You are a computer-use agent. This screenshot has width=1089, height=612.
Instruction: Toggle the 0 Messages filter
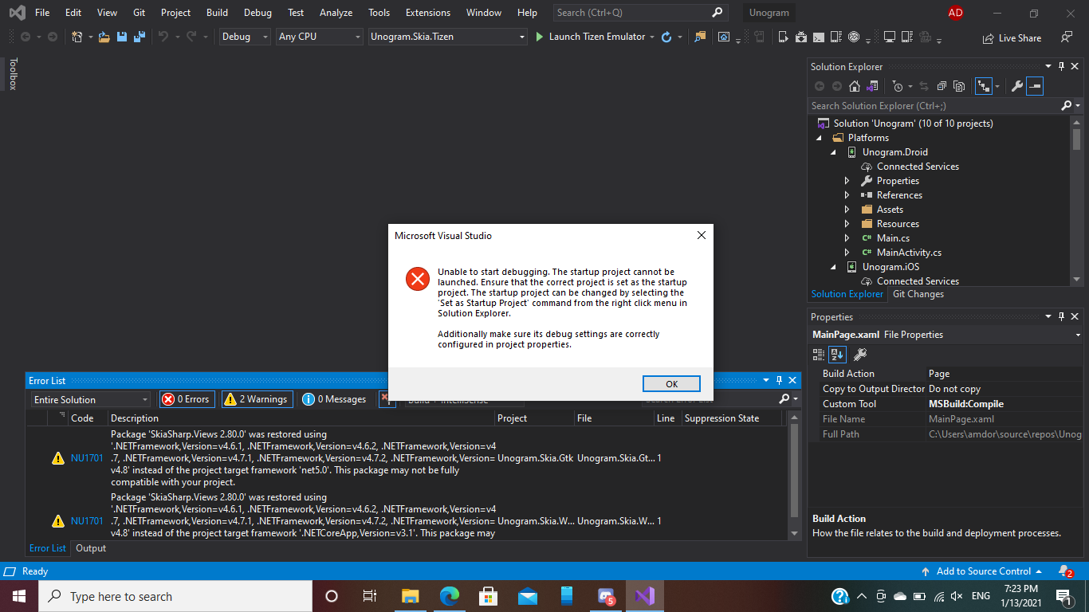[x=336, y=399]
